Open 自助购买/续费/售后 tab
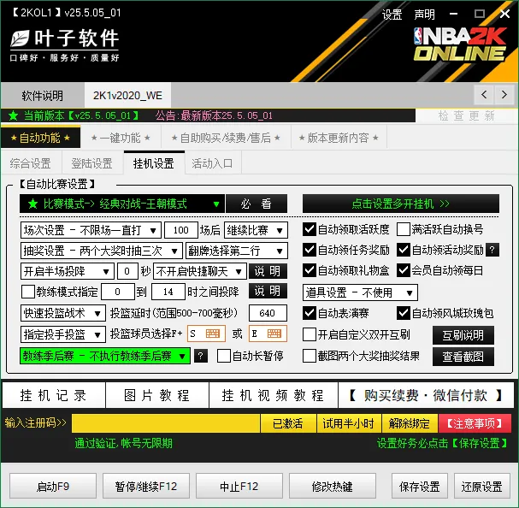The height and width of the screenshot is (508, 519). pyautogui.click(x=226, y=138)
